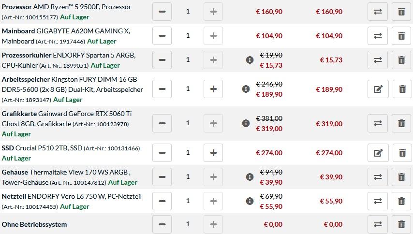This screenshot has width=413, height=234.
Task: Show price info for Kingston FURY memory
Action: pyautogui.click(x=246, y=89)
